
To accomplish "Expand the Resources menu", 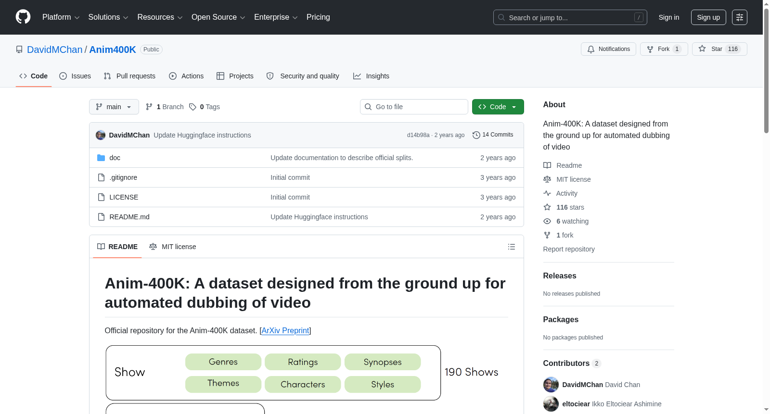I will click(160, 17).
